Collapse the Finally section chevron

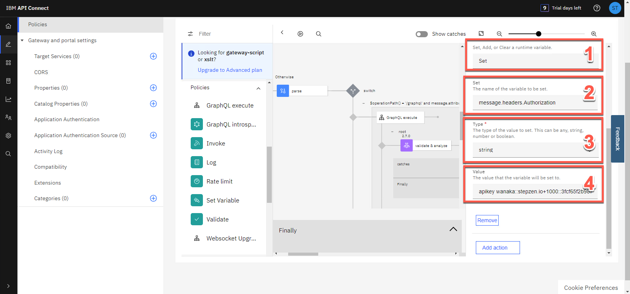pyautogui.click(x=453, y=229)
